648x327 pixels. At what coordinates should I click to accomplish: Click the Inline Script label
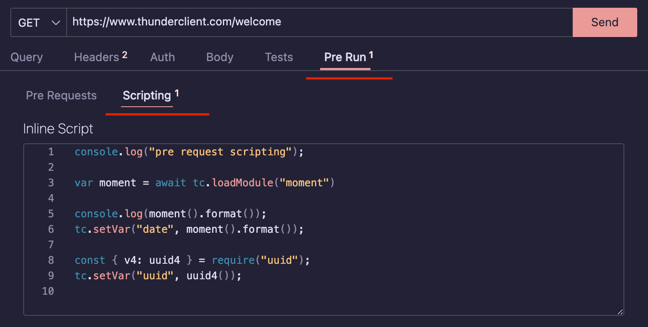[x=58, y=129]
